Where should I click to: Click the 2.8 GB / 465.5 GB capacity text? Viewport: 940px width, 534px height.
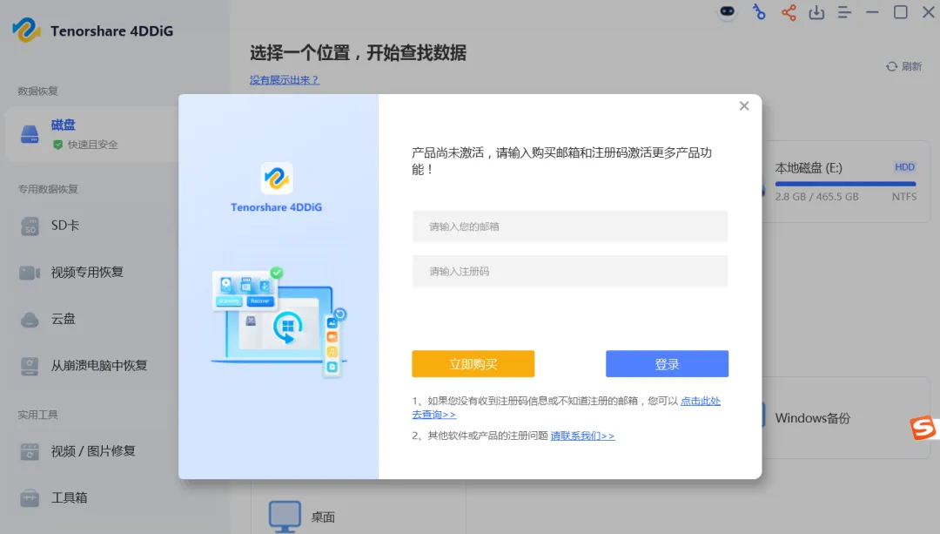pyautogui.click(x=816, y=197)
